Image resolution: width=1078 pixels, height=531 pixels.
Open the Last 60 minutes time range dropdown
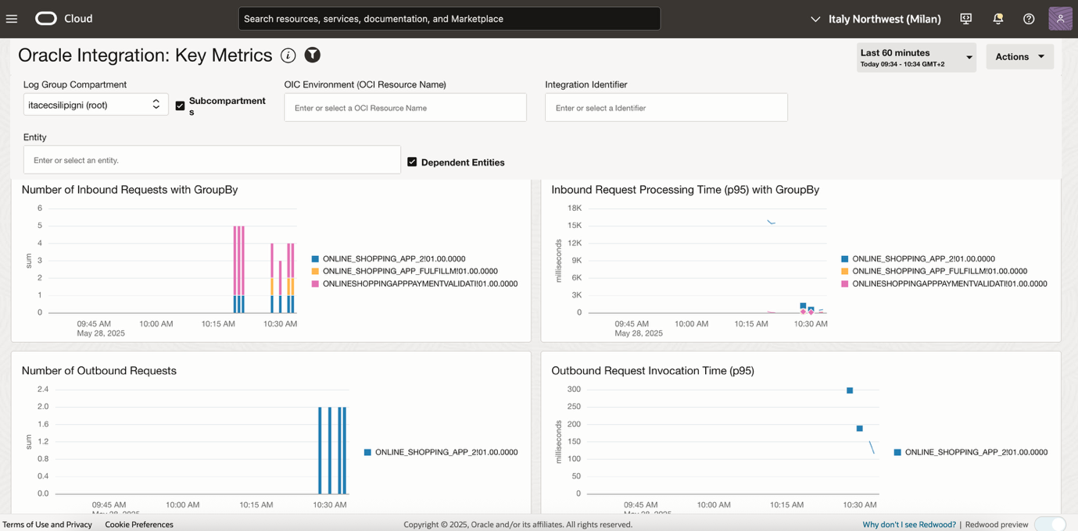tap(916, 58)
